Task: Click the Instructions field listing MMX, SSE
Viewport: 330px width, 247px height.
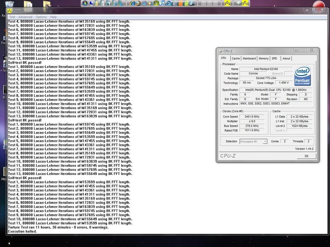Action: (x=276, y=104)
